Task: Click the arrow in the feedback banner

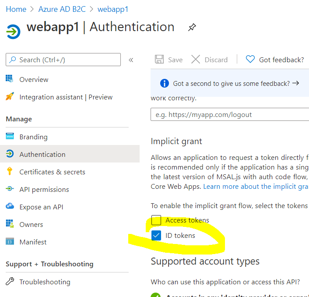Action: coord(295,83)
